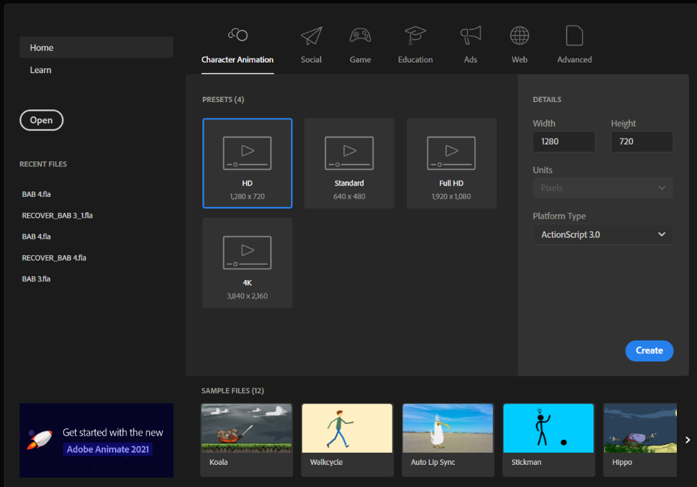Switch to the Character Animation tab
This screenshot has height=487, width=697.
point(237,60)
